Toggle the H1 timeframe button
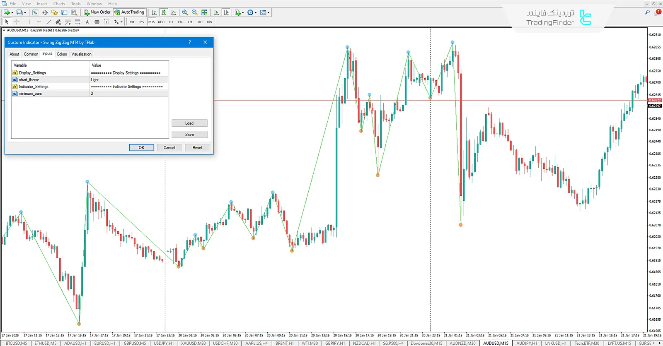Image resolution: width=663 pixels, height=346 pixels. tap(171, 22)
